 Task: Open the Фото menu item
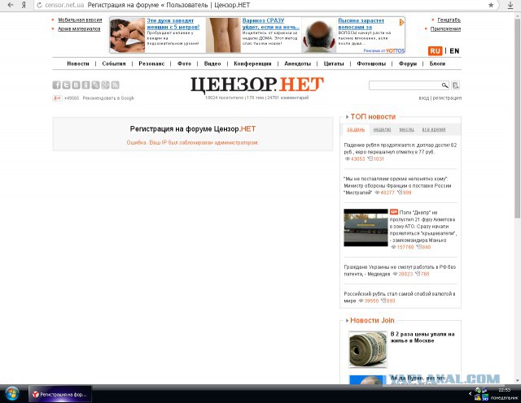pyautogui.click(x=184, y=63)
